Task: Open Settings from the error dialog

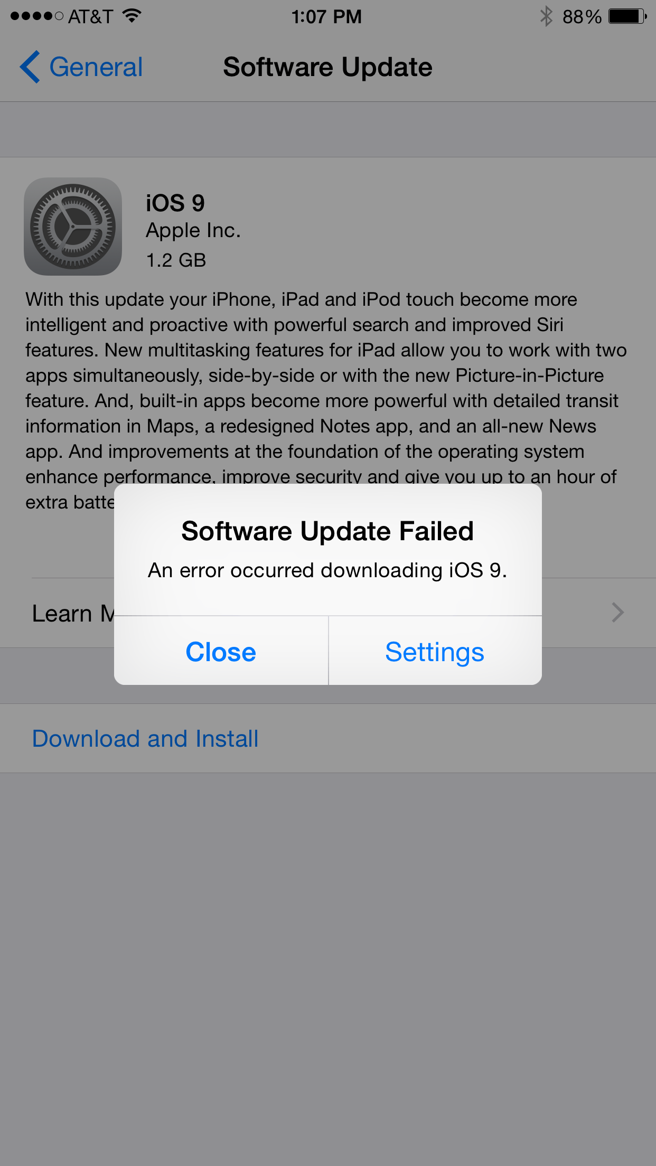Action: pos(435,651)
